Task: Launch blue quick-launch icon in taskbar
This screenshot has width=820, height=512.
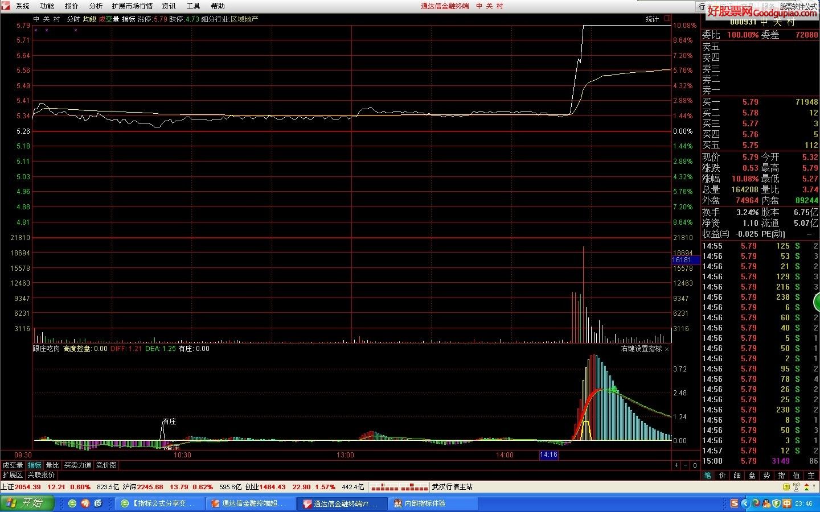Action: pos(98,503)
